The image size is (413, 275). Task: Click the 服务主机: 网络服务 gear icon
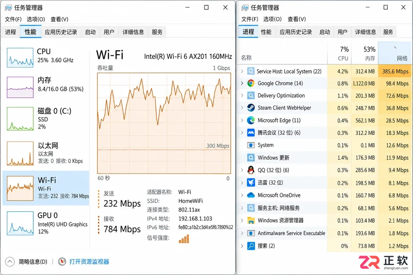click(x=251, y=208)
